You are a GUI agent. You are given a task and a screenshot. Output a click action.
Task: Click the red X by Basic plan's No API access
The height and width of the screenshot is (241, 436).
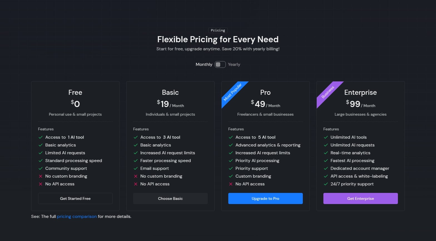click(136, 184)
